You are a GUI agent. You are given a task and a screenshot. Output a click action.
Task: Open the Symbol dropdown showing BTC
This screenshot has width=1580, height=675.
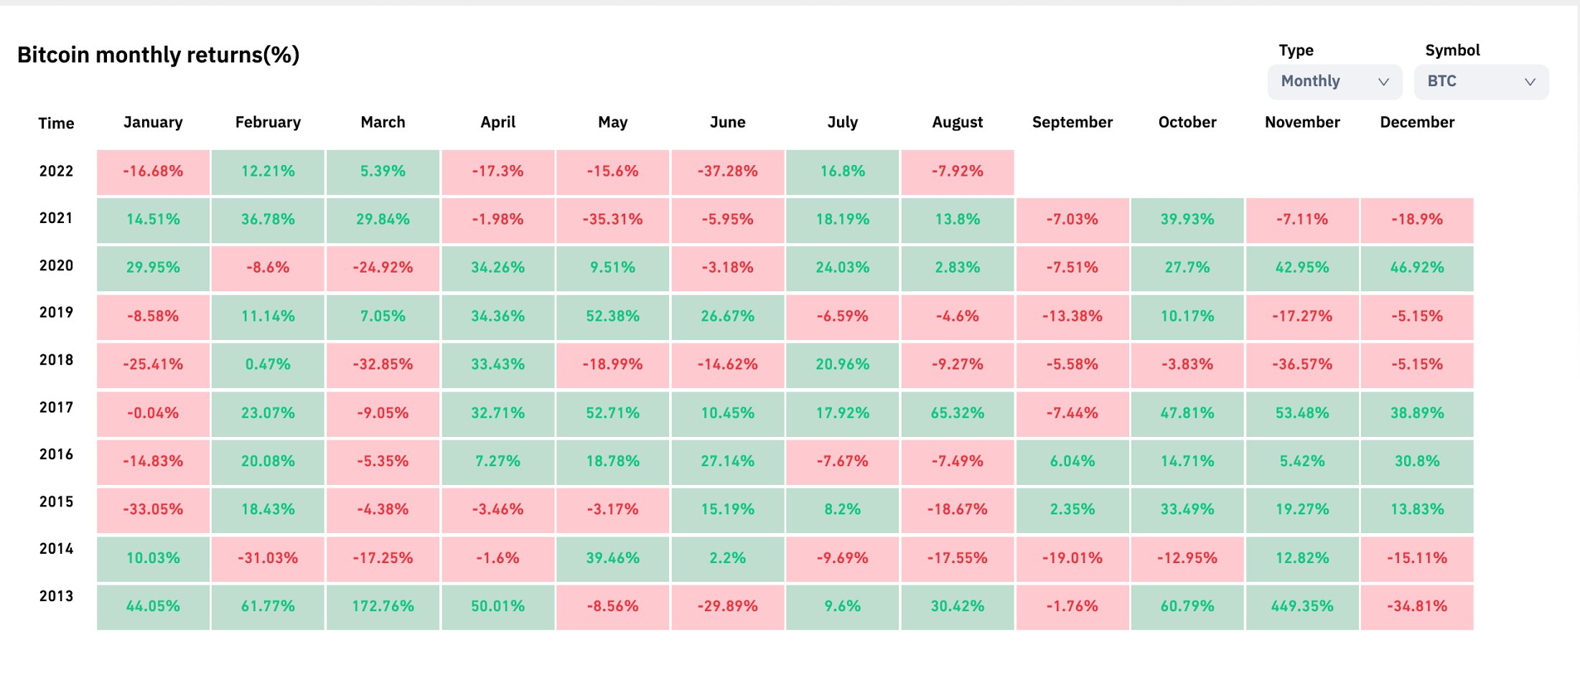coord(1480,82)
